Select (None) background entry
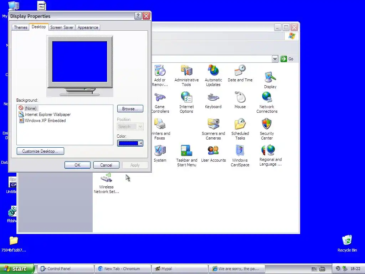365x274 pixels. [28, 108]
